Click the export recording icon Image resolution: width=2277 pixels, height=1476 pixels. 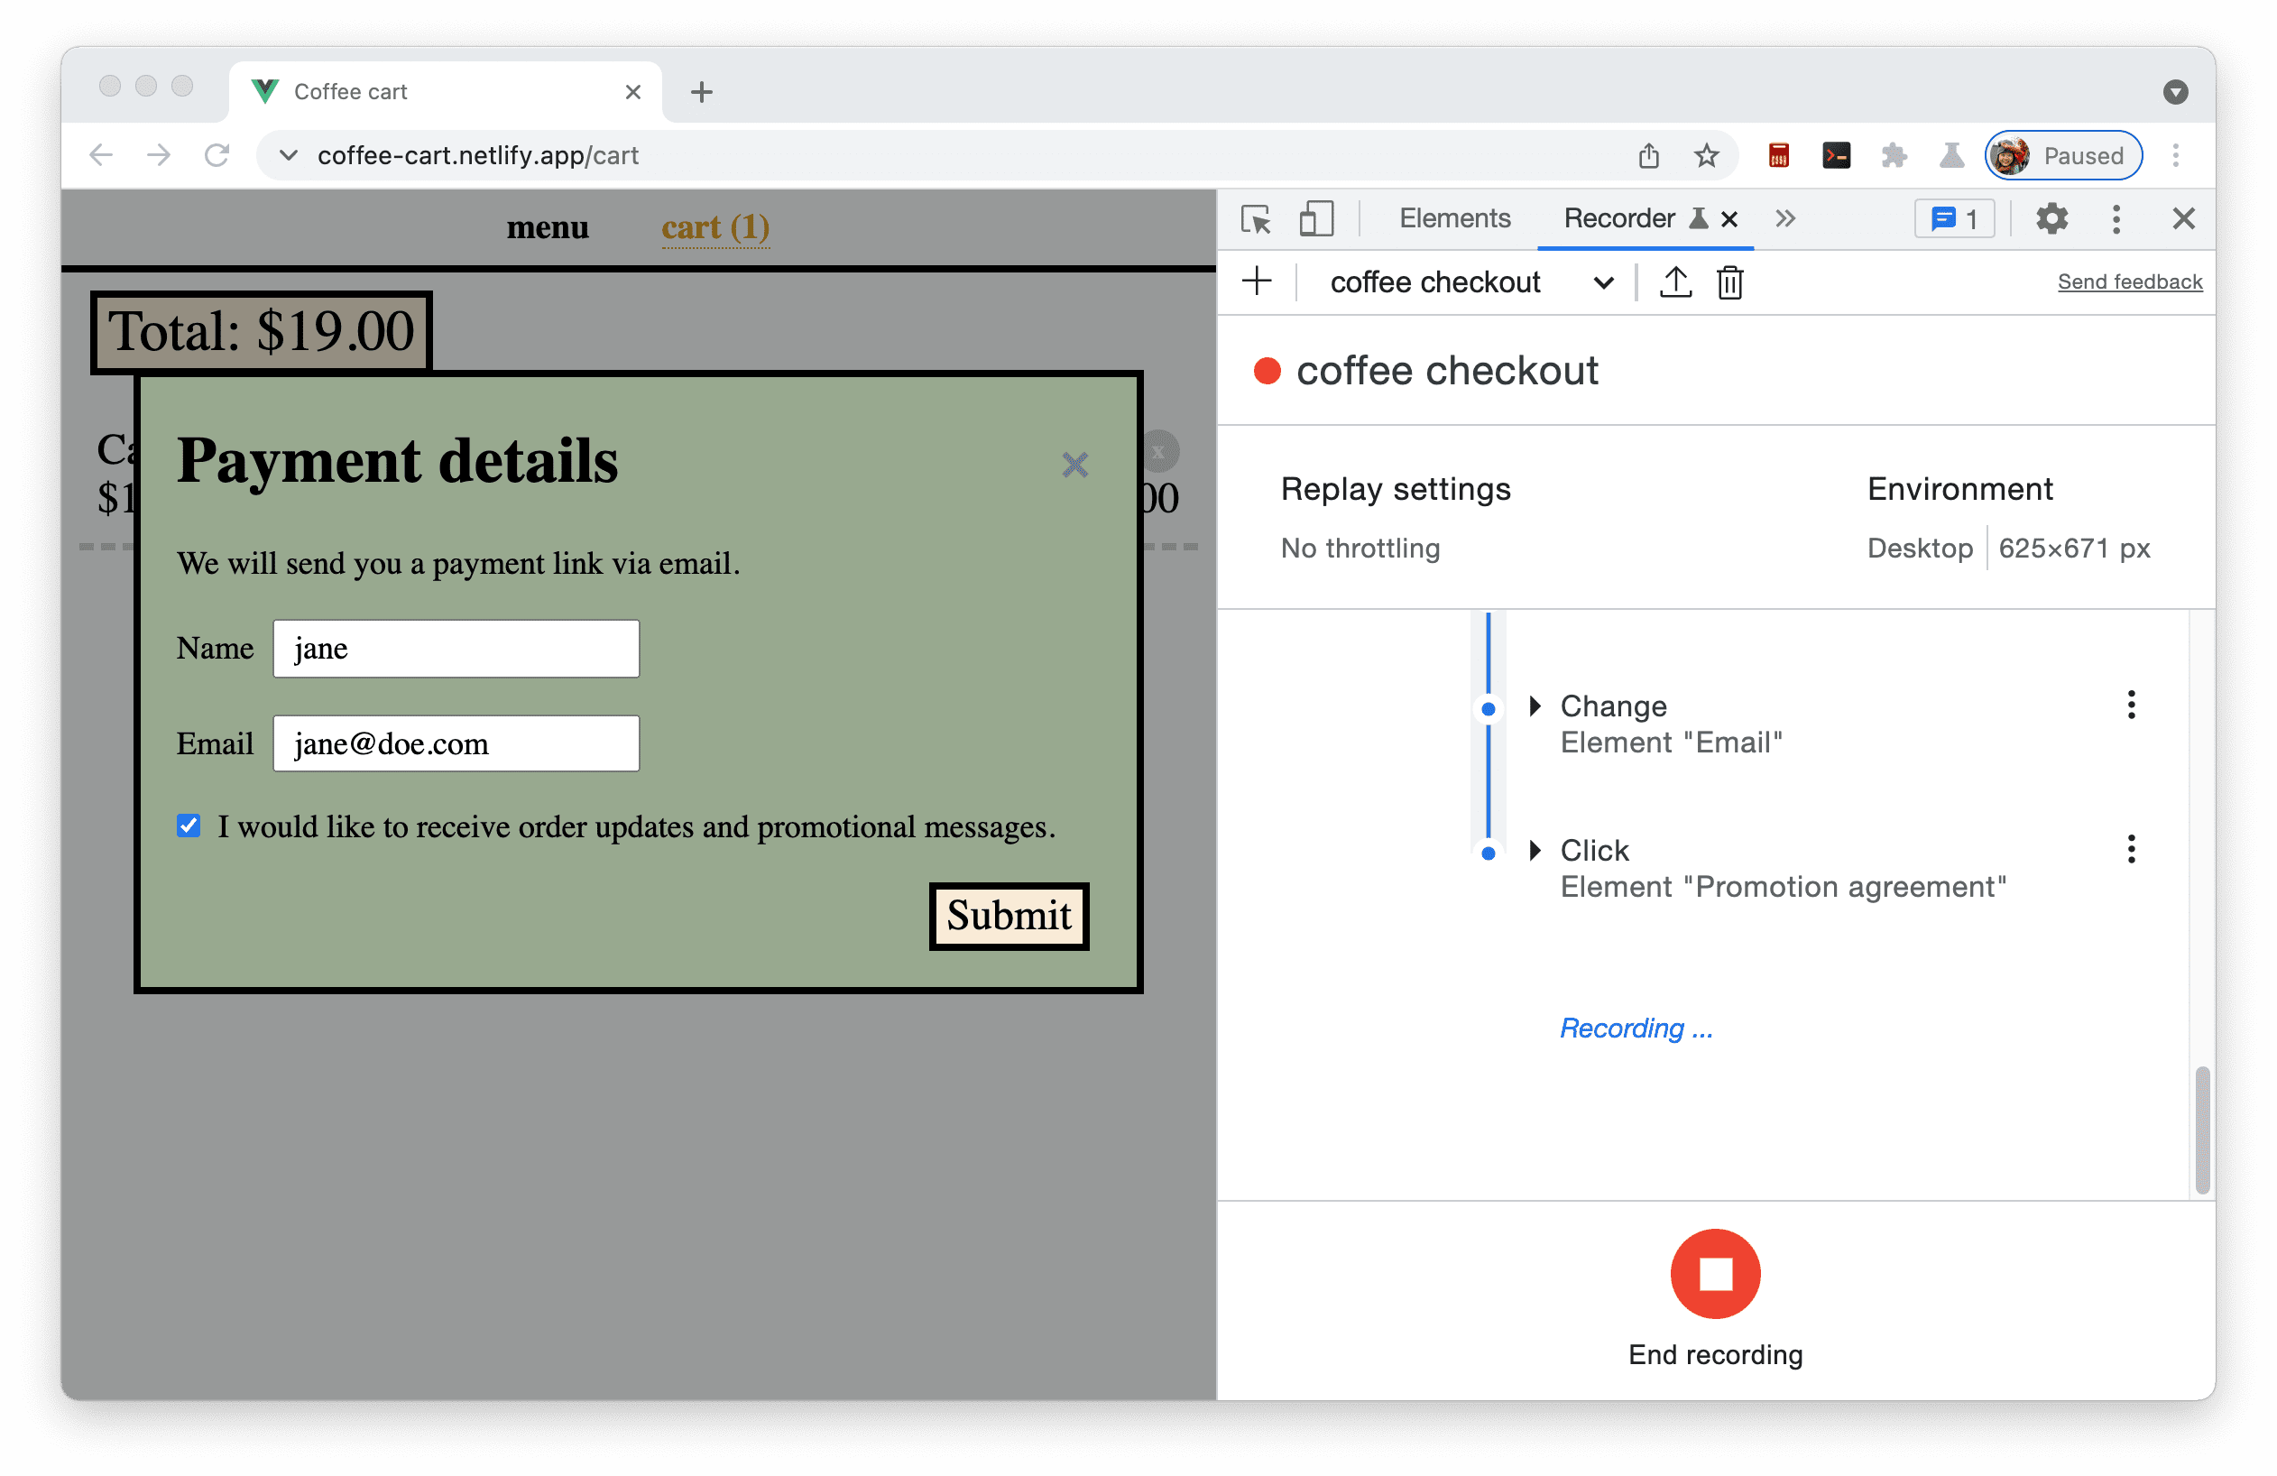pos(1672,281)
